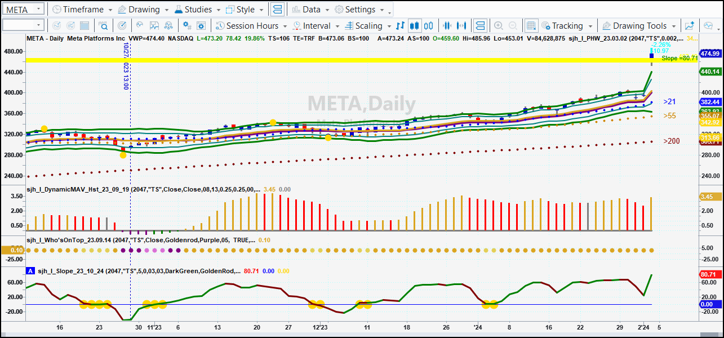The width and height of the screenshot is (724, 338).
Task: Click the sjh_I_Who'sOnTop study title
Action: coord(141,240)
